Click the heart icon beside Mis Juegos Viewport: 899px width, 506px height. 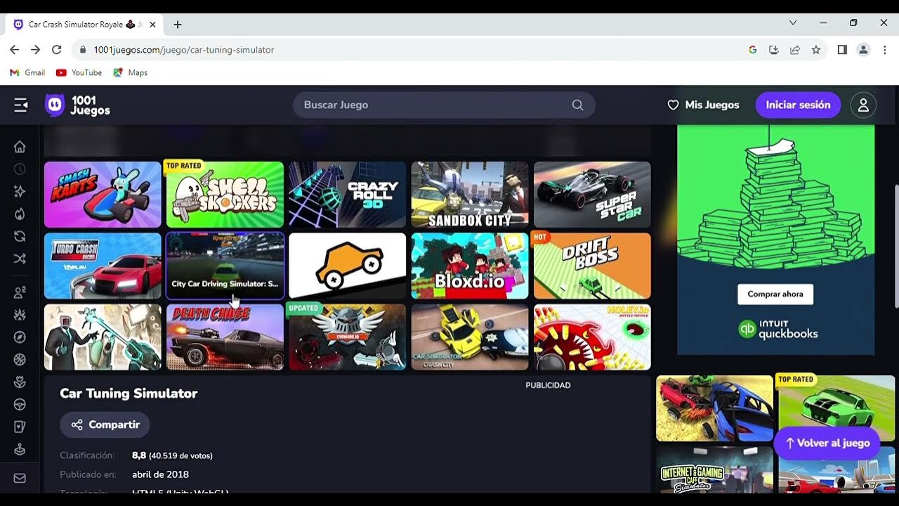[x=673, y=105]
